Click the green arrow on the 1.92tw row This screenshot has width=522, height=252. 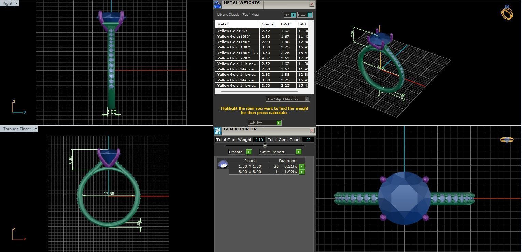[302, 172]
